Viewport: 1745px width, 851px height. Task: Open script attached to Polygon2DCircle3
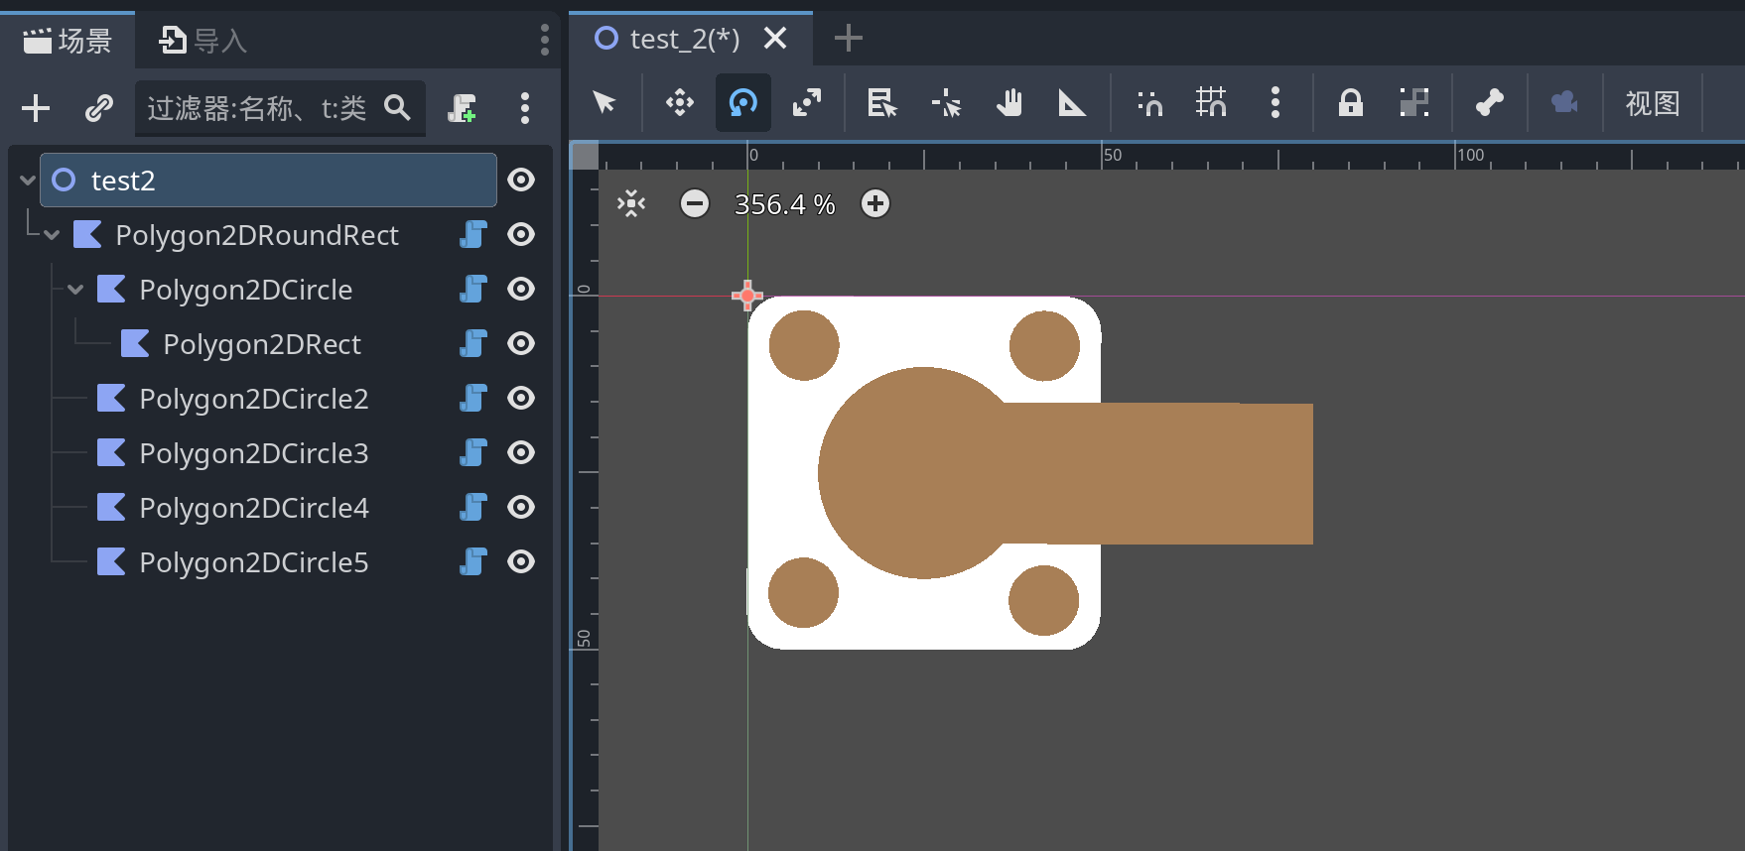click(473, 452)
